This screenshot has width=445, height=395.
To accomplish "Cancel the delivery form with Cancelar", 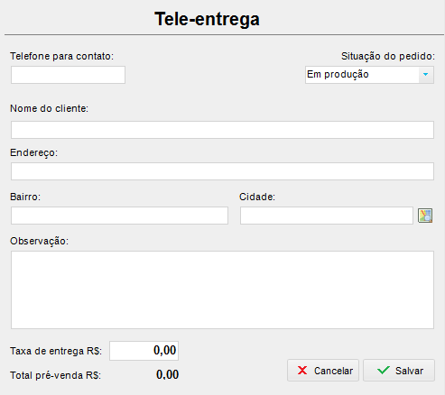I will pyautogui.click(x=323, y=371).
